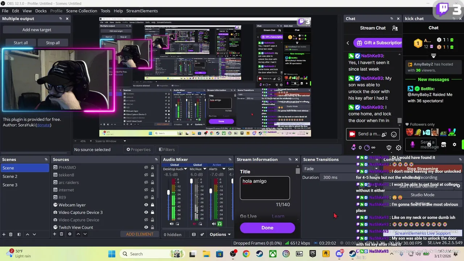Image resolution: width=464 pixels, height=261 pixels.
Task: Remove the selected source via the trash icon
Action: [62, 234]
